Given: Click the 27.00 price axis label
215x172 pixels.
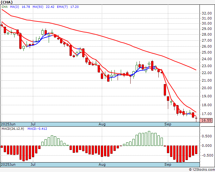Looking at the screenshot, I should (x=207, y=40).
